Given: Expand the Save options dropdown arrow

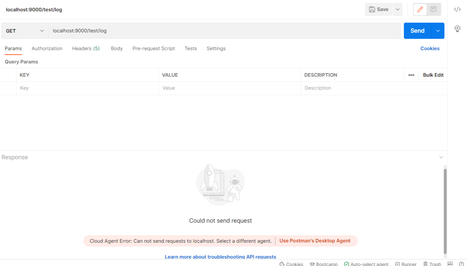Looking at the screenshot, I should click(398, 9).
